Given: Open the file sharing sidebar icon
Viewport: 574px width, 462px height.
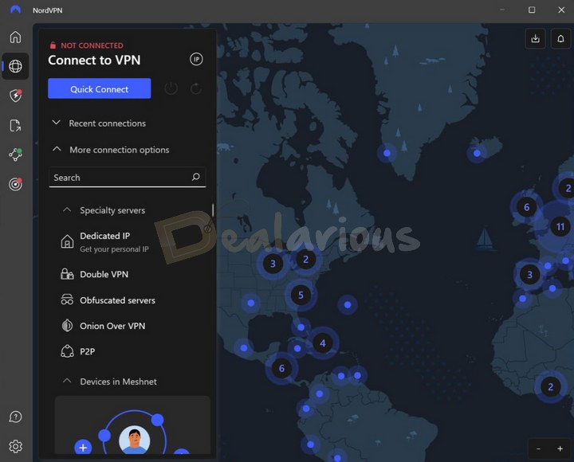Looking at the screenshot, I should coord(15,125).
